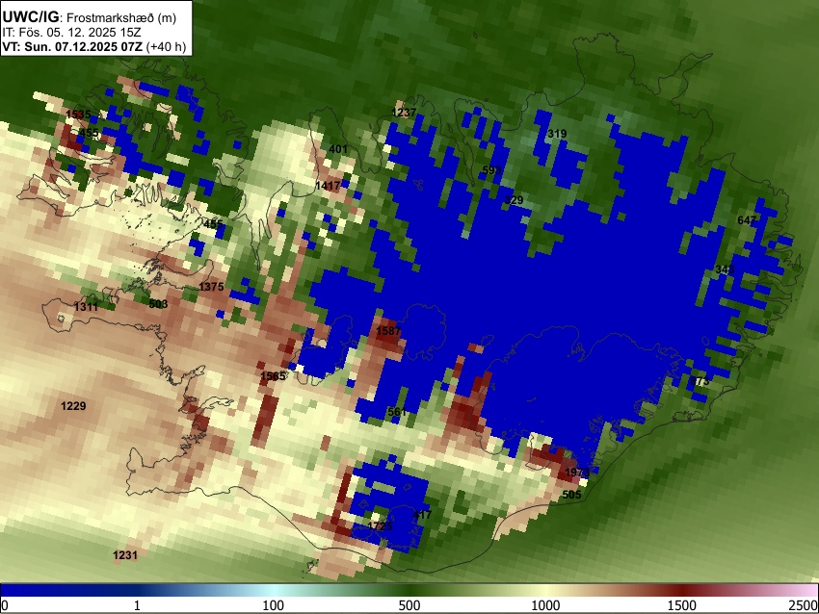Screen dimensions: 819x614
Task: Click the 503 value label on the map
Action: tap(158, 303)
